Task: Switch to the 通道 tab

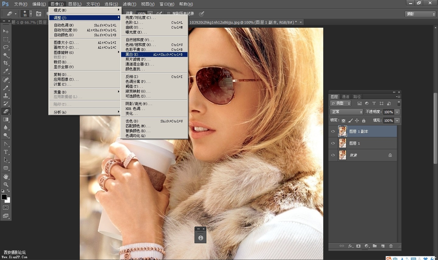Action: point(345,97)
